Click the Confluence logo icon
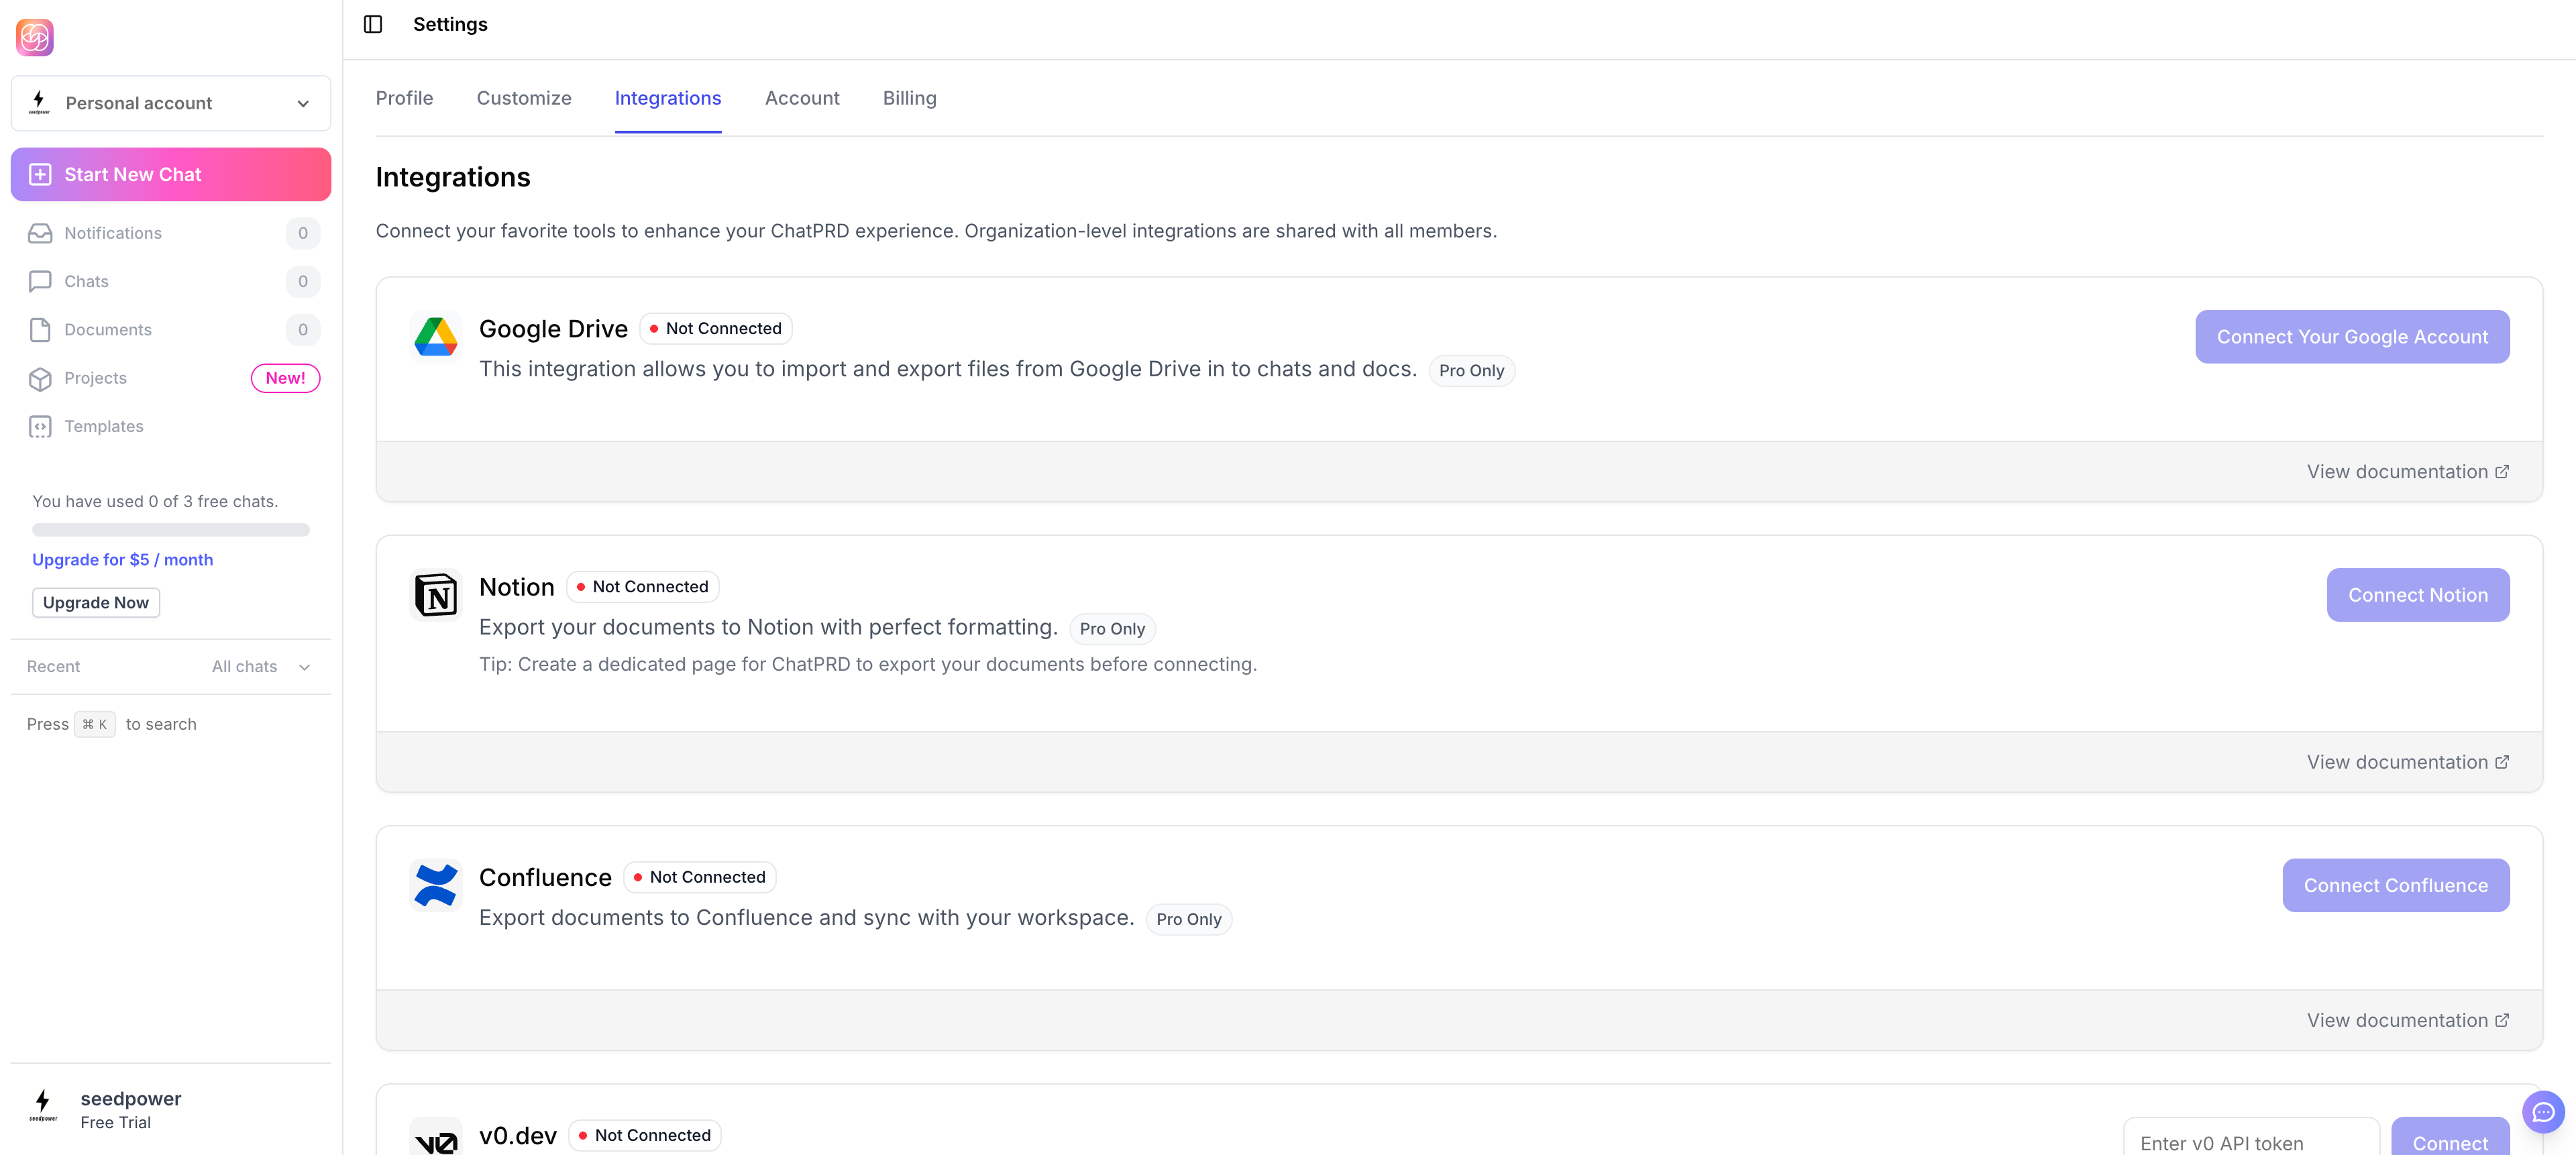This screenshot has width=2576, height=1155. (x=436, y=885)
